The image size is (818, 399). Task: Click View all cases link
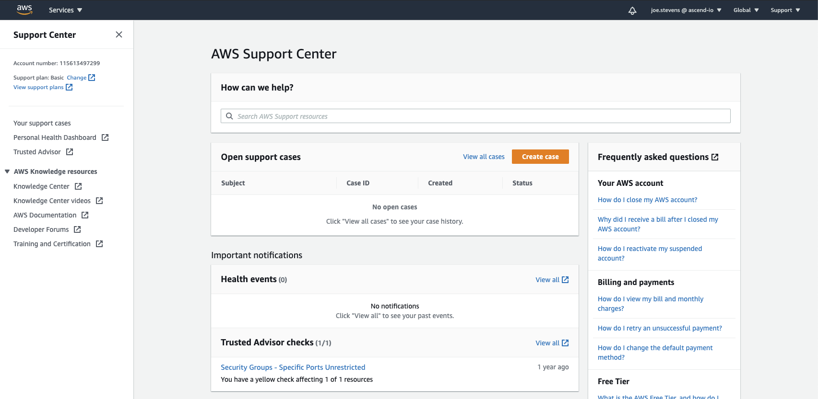484,157
